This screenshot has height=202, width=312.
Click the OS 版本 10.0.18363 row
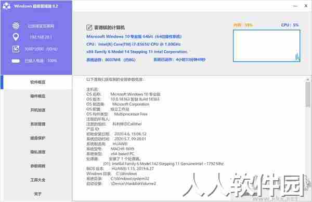pyautogui.click(x=123, y=99)
